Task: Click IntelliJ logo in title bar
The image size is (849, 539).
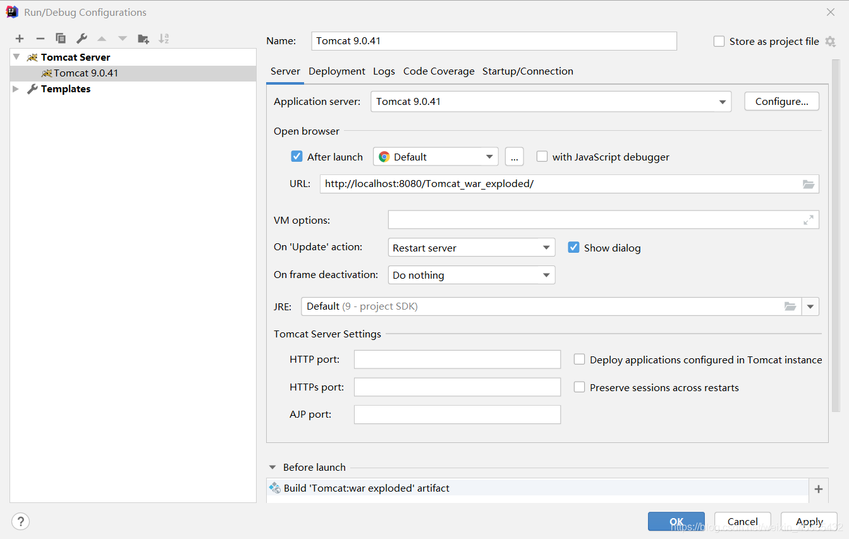Action: pyautogui.click(x=12, y=12)
